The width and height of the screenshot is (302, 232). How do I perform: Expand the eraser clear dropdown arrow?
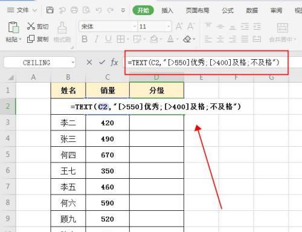(194, 39)
